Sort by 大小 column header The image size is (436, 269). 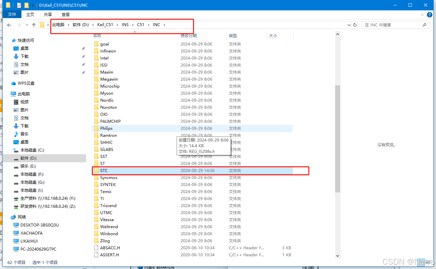click(x=273, y=35)
